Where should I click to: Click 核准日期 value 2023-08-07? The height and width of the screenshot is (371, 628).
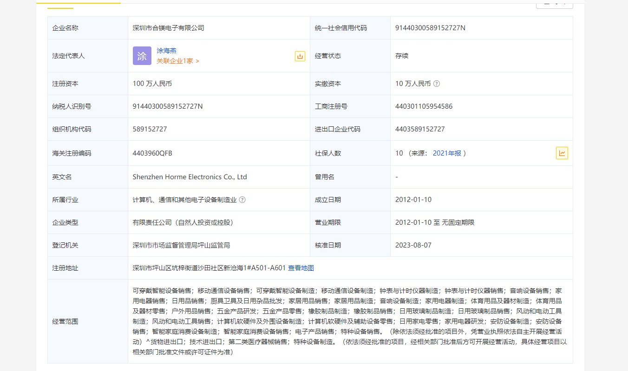click(413, 245)
